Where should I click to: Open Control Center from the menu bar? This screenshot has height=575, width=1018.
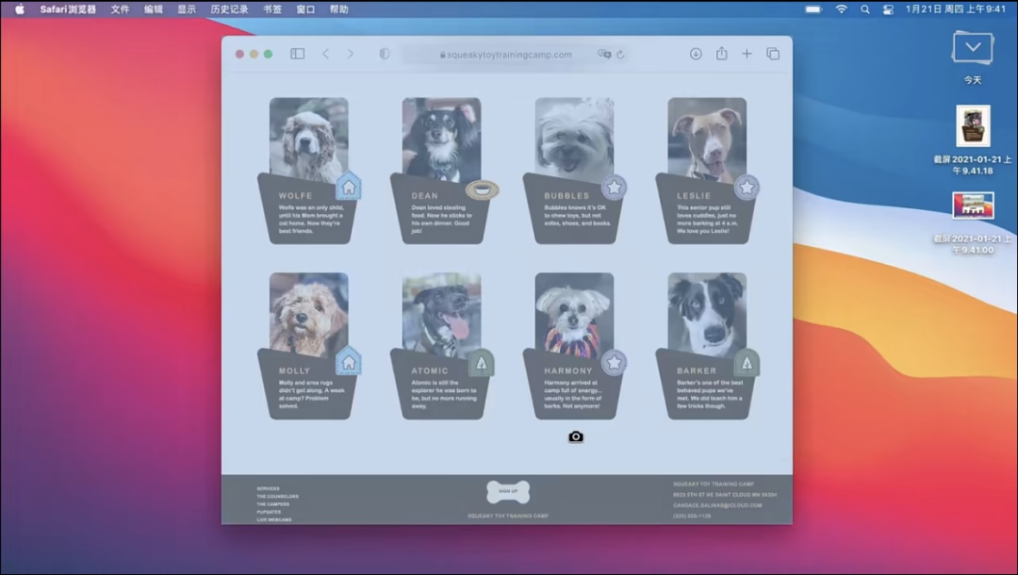(x=888, y=9)
